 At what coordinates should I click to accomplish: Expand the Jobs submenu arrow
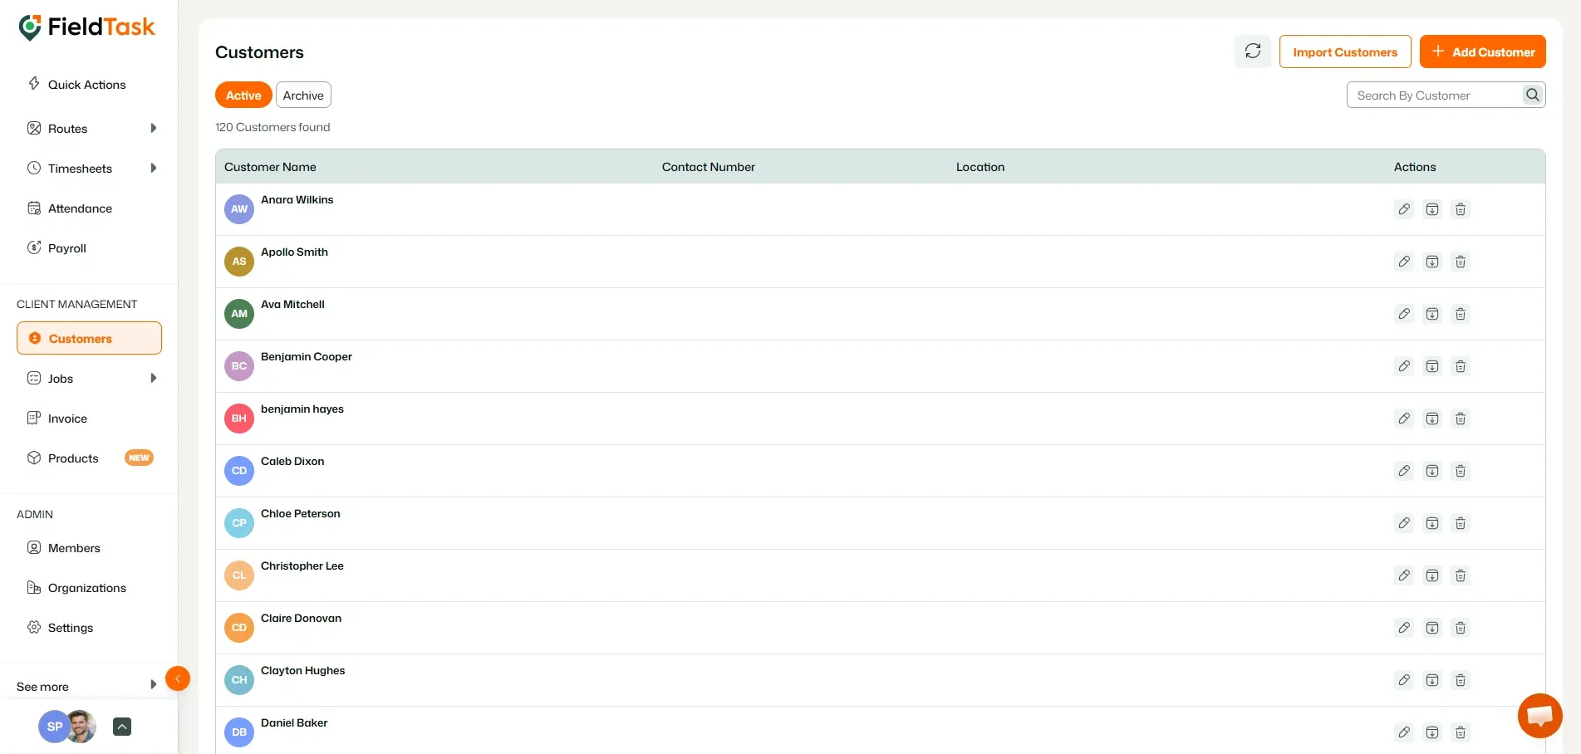coord(153,378)
